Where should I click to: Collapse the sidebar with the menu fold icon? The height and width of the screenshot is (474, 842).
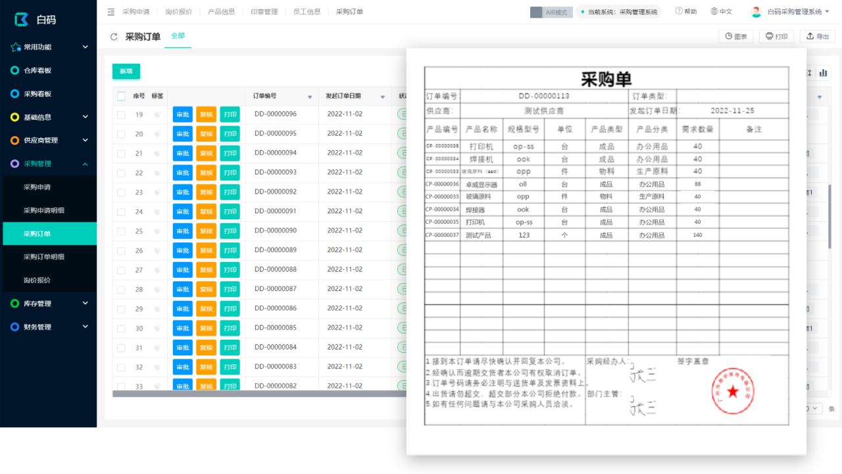click(x=111, y=12)
